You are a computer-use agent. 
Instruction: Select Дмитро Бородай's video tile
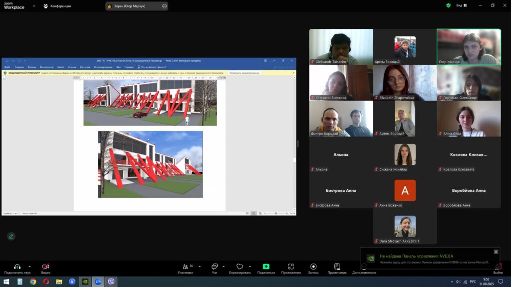(x=341, y=119)
